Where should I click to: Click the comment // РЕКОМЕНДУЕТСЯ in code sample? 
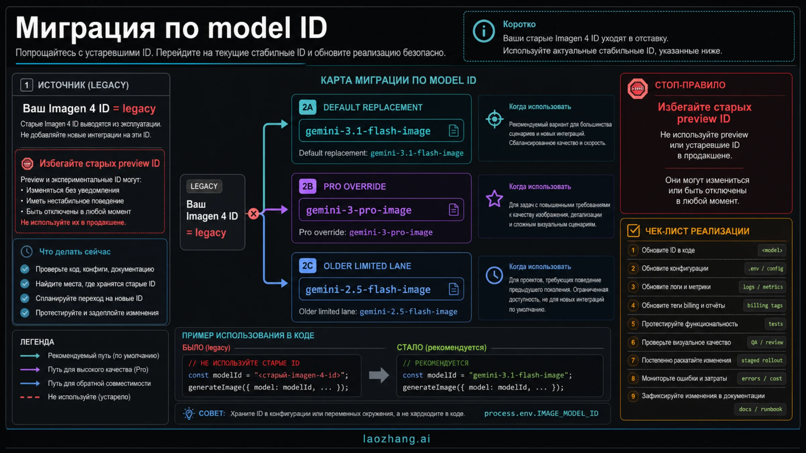coord(436,363)
